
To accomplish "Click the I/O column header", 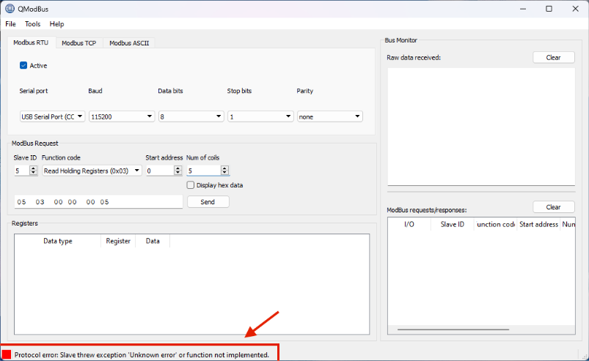I will (409, 224).
